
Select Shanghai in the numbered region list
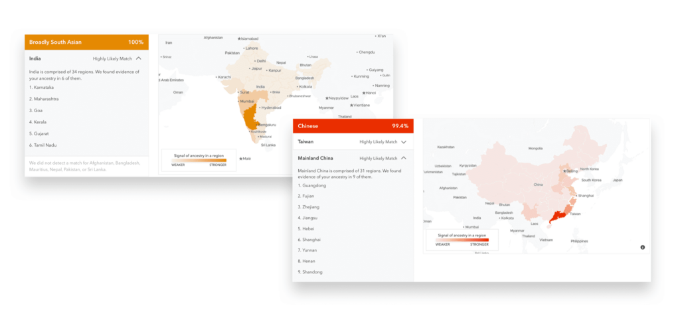309,240
